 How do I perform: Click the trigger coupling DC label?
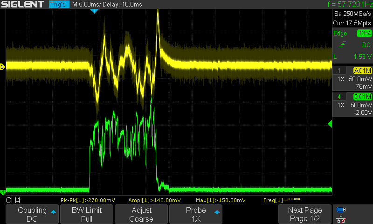[x=366, y=45]
